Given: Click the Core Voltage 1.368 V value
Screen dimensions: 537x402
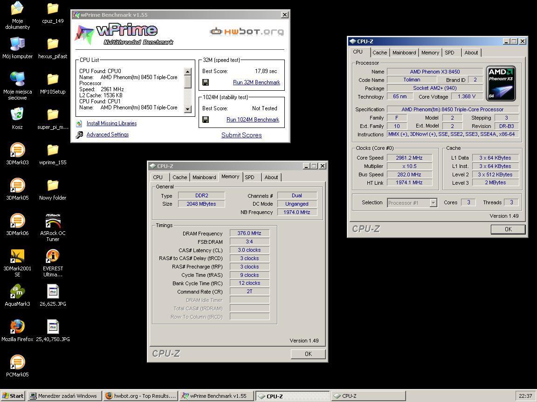Looking at the screenshot, I should tap(467, 97).
